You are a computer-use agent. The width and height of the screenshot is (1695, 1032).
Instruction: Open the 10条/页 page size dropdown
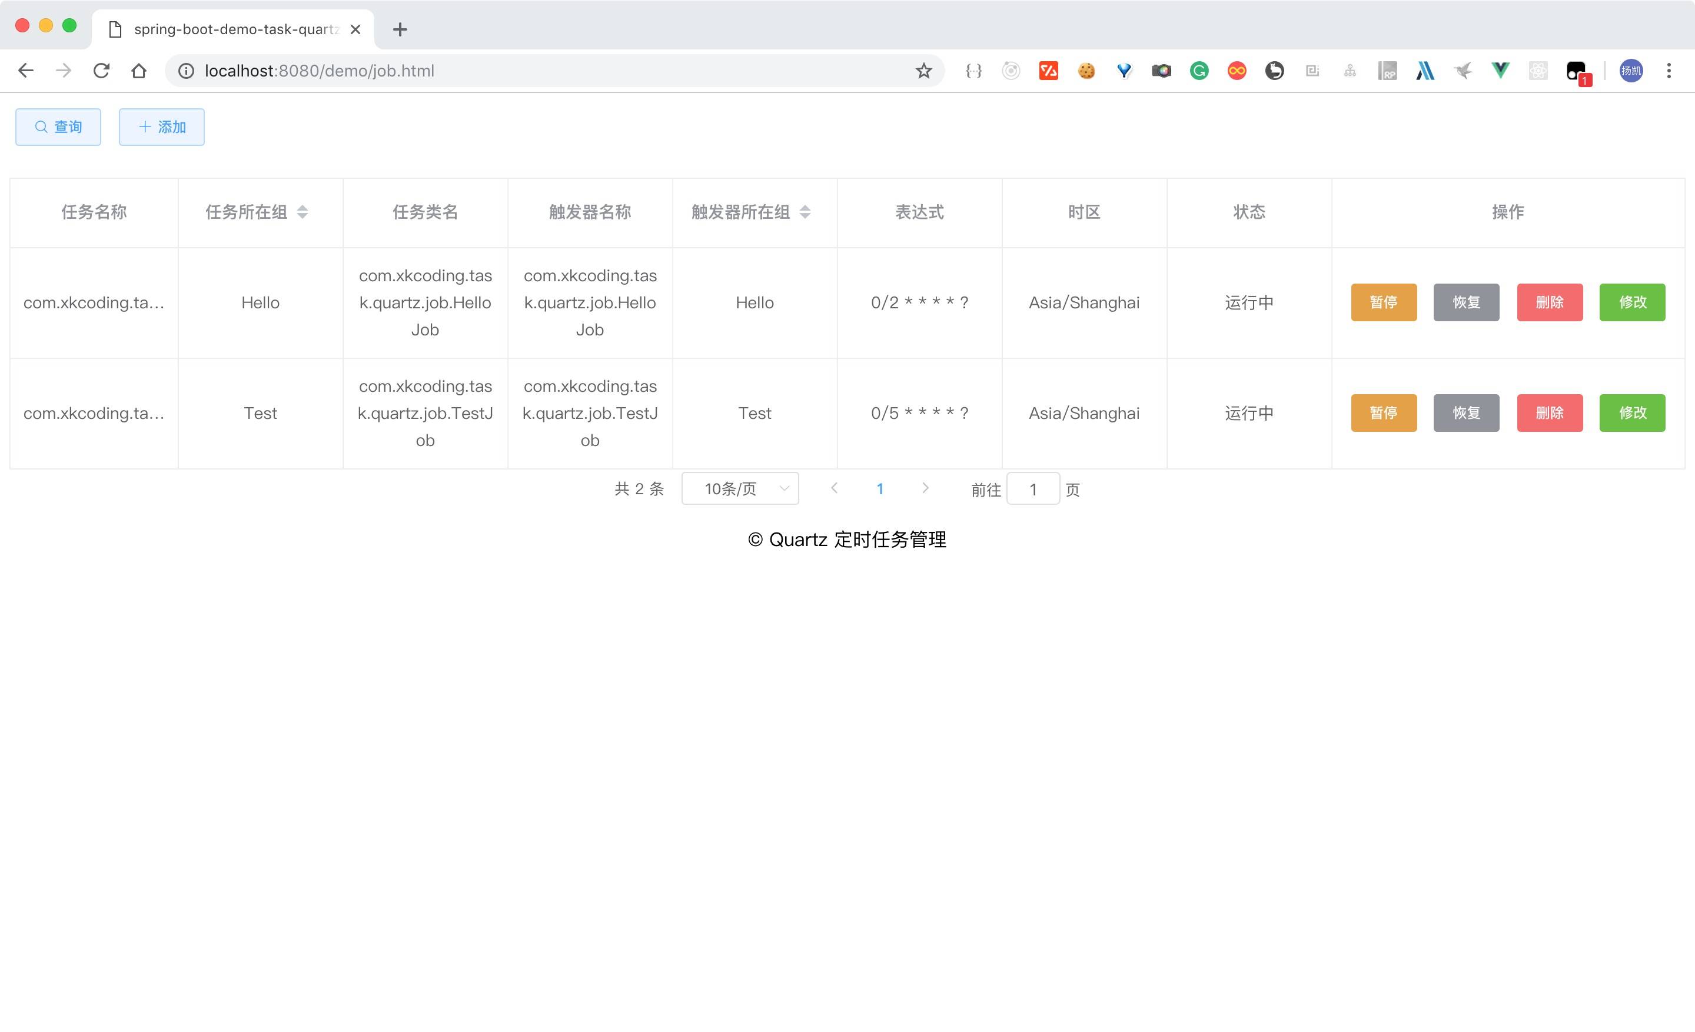tap(739, 489)
